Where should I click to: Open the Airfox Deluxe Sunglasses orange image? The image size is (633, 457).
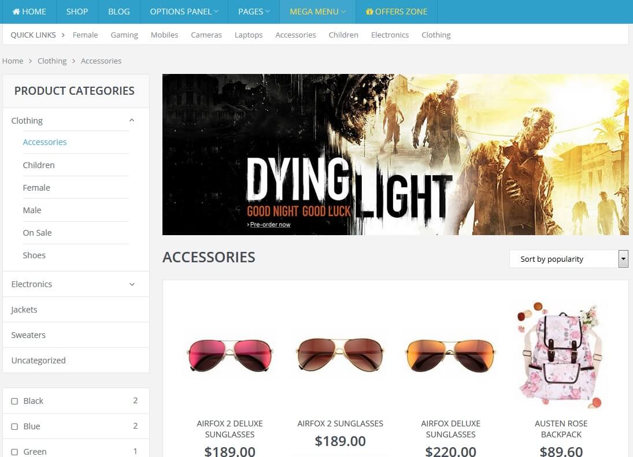click(450, 354)
